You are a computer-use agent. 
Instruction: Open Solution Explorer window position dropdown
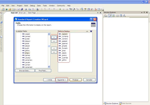click(x=142, y=12)
